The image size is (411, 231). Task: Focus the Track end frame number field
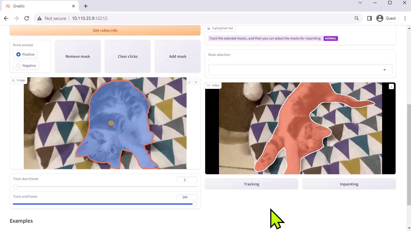tap(187, 197)
